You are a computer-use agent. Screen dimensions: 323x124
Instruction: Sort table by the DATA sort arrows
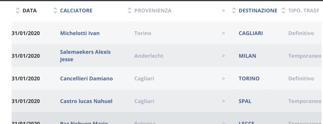(18, 11)
